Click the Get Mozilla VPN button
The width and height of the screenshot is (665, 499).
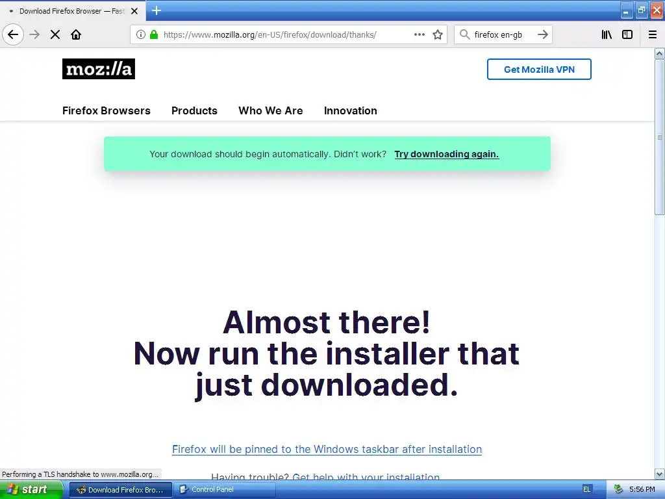click(539, 69)
